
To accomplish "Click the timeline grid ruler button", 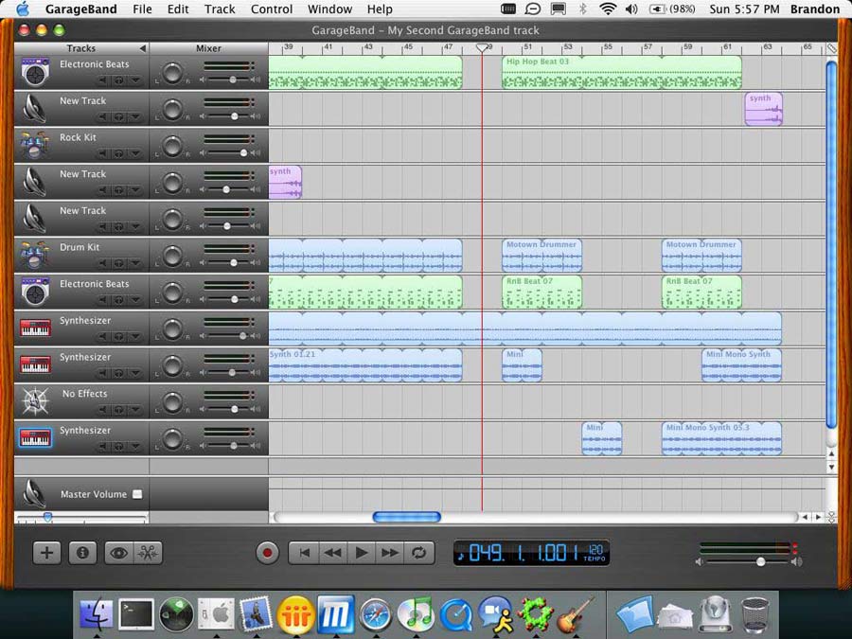I will (831, 48).
